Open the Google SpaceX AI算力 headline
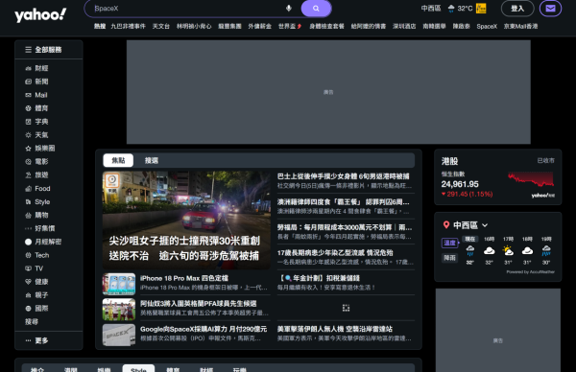Viewport: 576px width, 372px height. tap(204, 329)
